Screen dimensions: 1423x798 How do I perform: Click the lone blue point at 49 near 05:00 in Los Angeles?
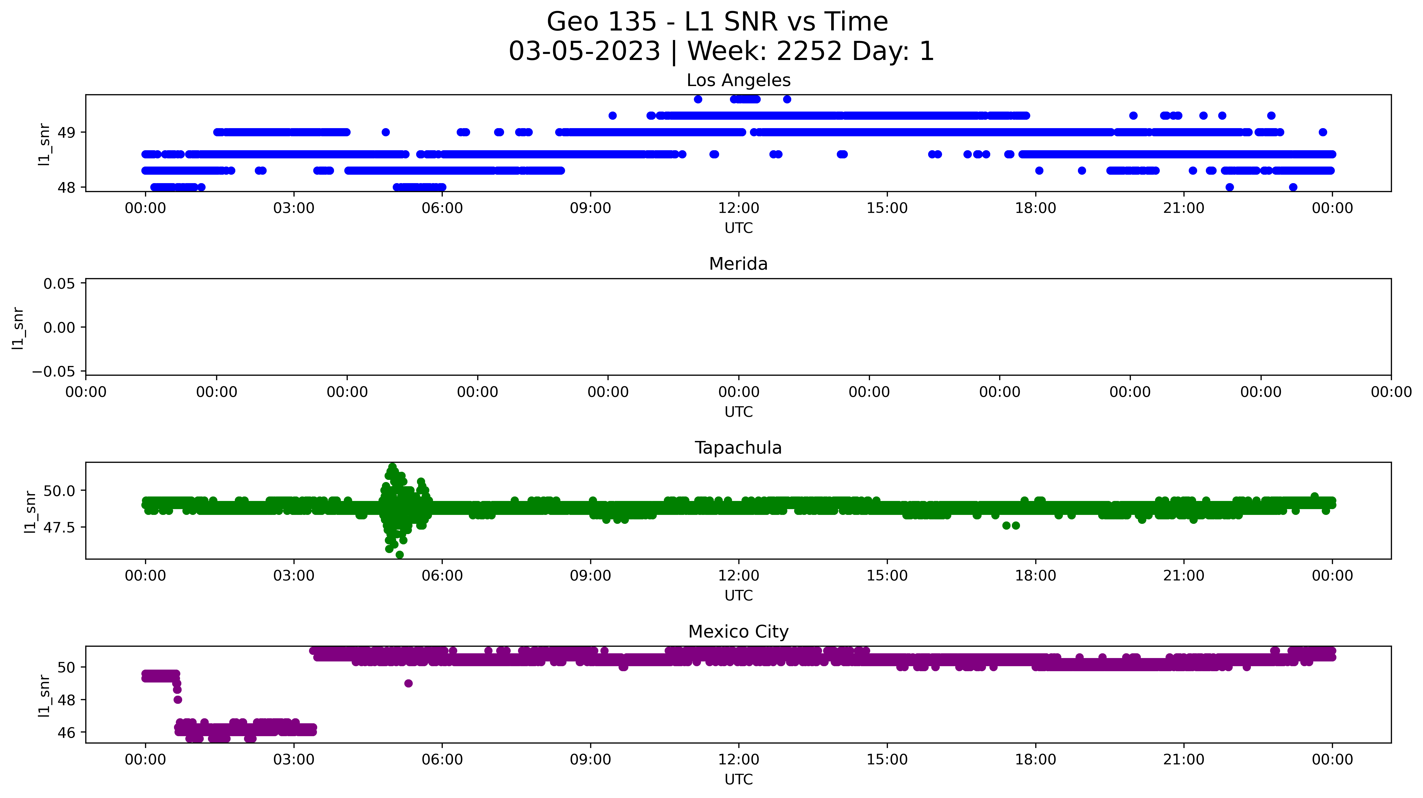tap(386, 133)
